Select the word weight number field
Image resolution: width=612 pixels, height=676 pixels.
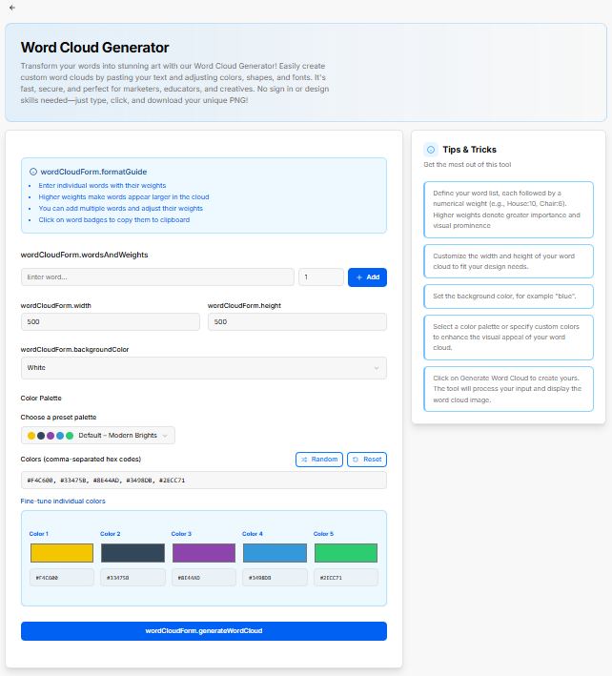pyautogui.click(x=321, y=277)
